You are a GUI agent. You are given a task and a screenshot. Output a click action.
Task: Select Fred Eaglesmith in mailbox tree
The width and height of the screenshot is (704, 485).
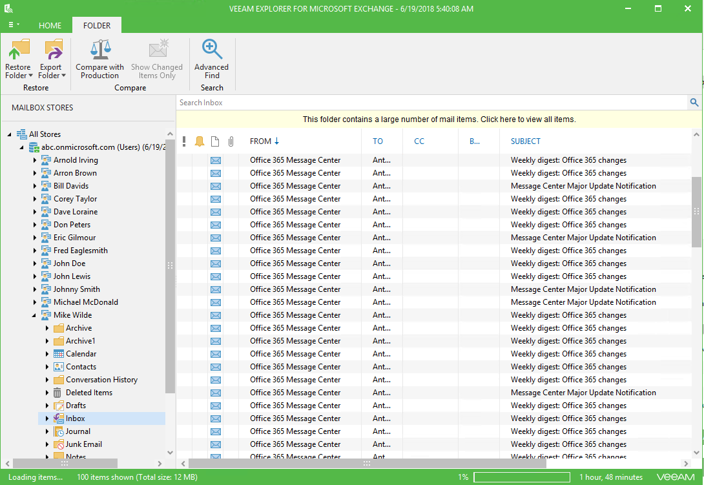(x=80, y=251)
